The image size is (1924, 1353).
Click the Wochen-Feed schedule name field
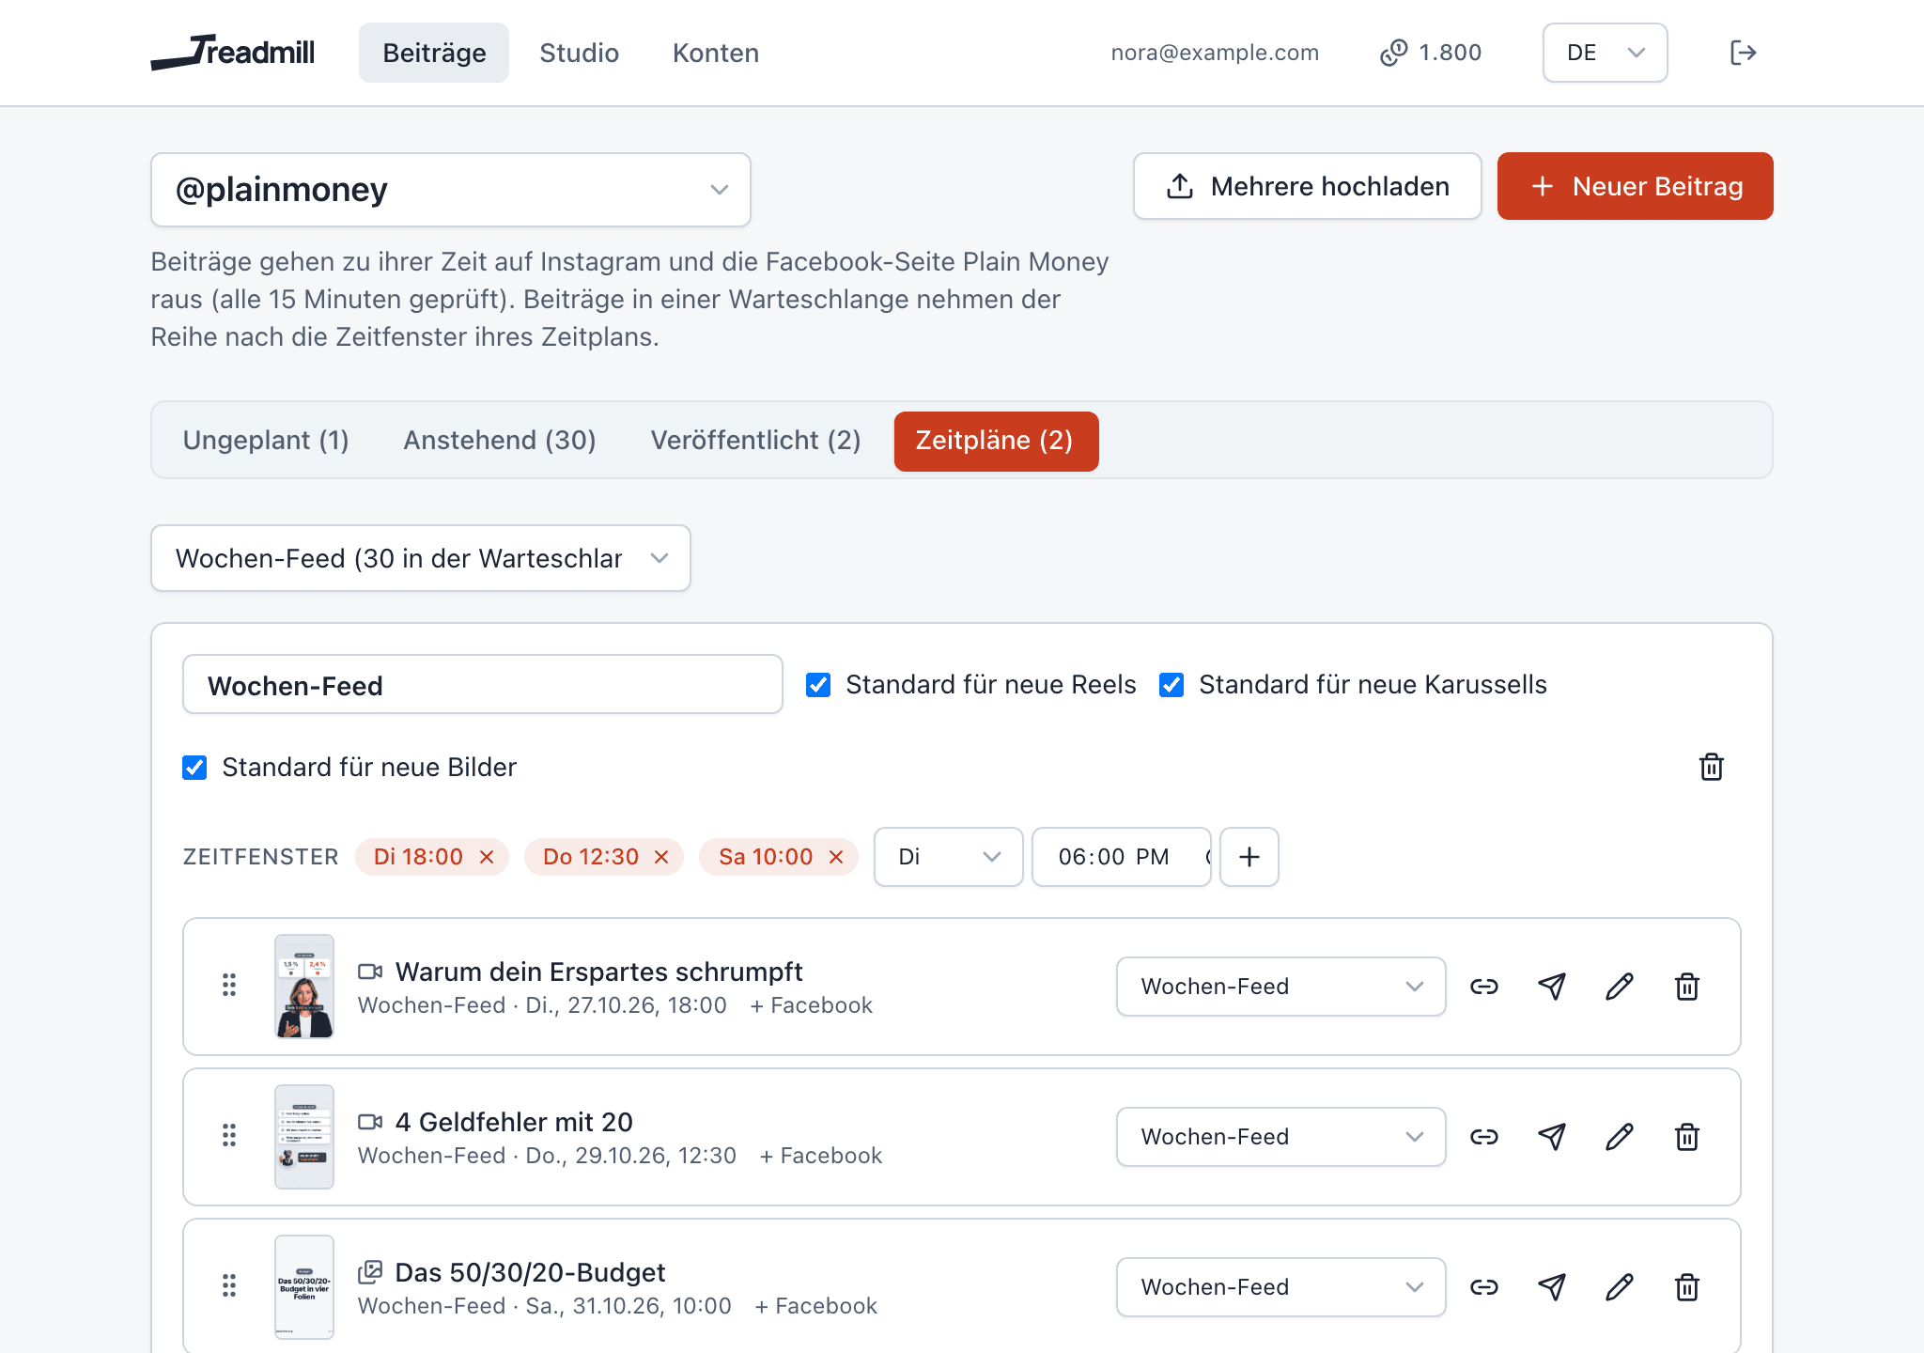click(x=483, y=685)
